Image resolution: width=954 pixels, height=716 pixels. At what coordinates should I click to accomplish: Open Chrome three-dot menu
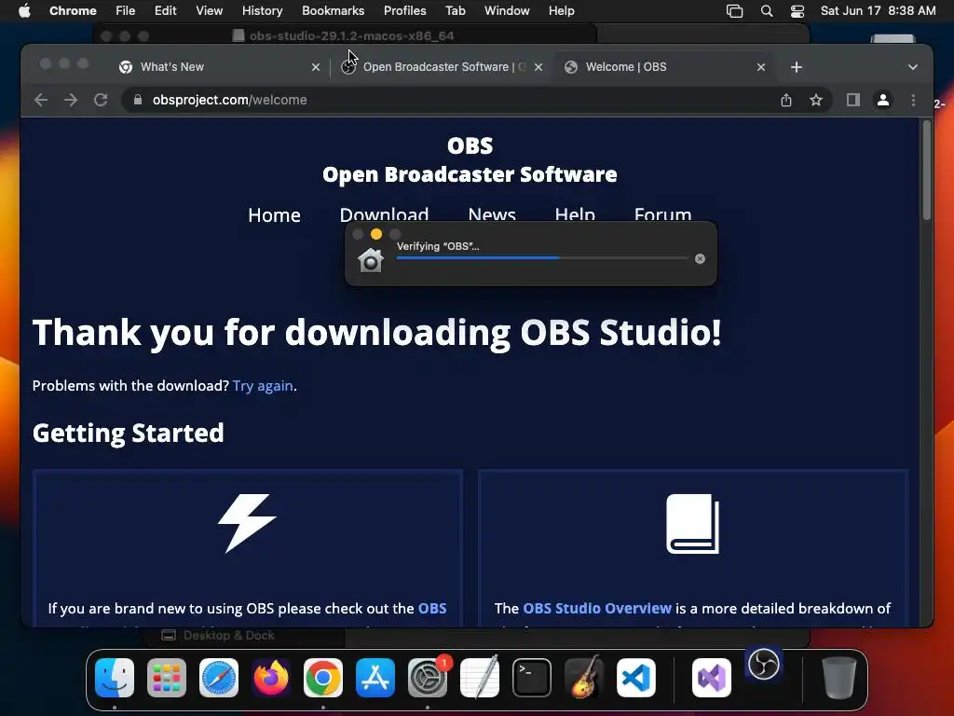[x=913, y=100]
